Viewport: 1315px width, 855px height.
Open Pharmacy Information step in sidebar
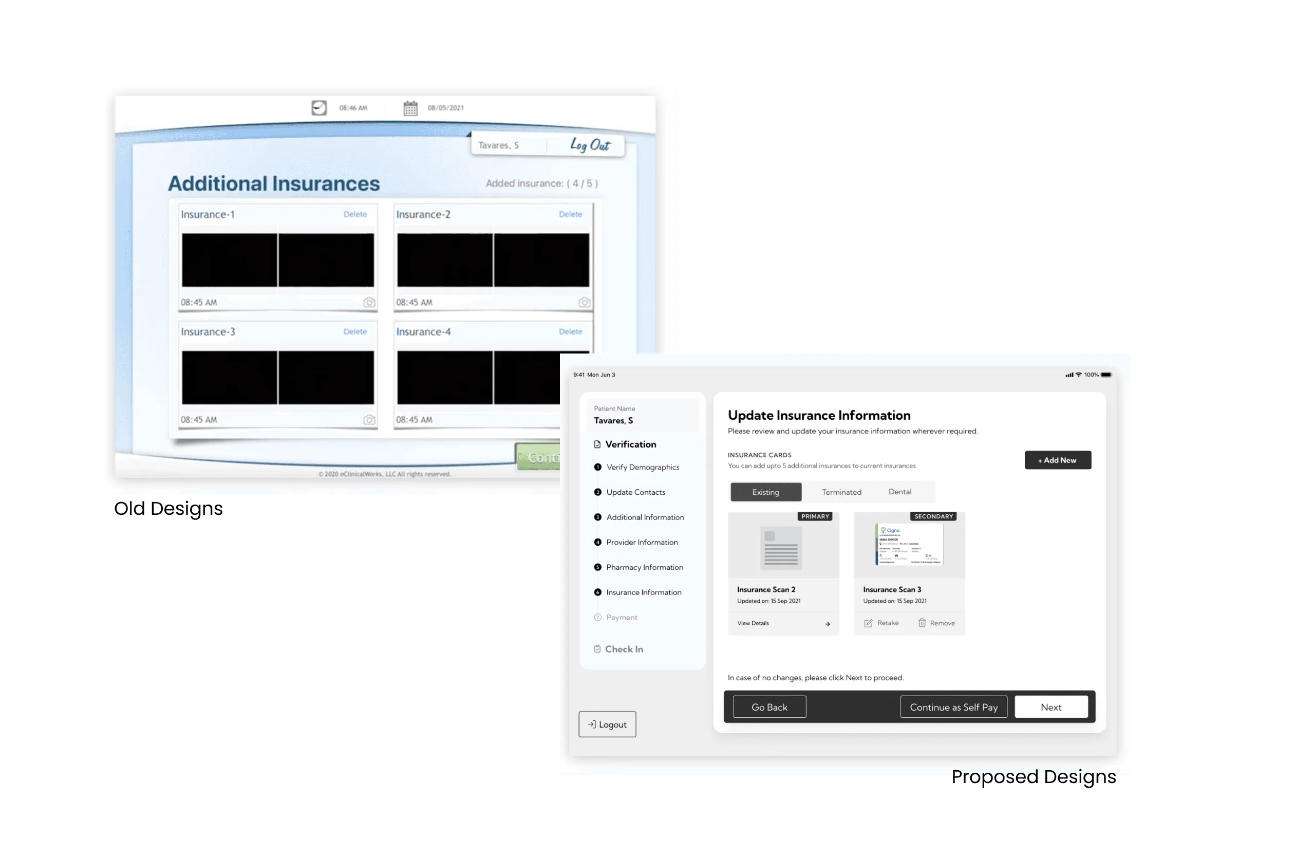[x=645, y=567]
